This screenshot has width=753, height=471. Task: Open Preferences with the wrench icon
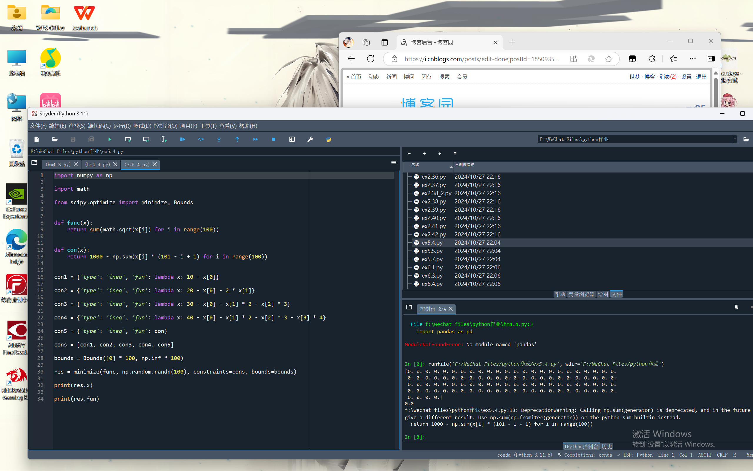click(310, 139)
